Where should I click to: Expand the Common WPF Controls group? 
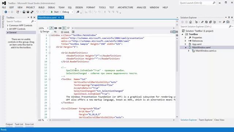coord(8,25)
